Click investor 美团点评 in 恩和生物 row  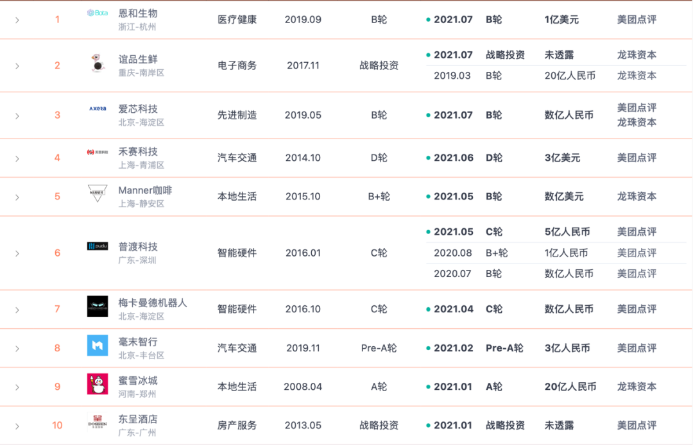point(637,19)
